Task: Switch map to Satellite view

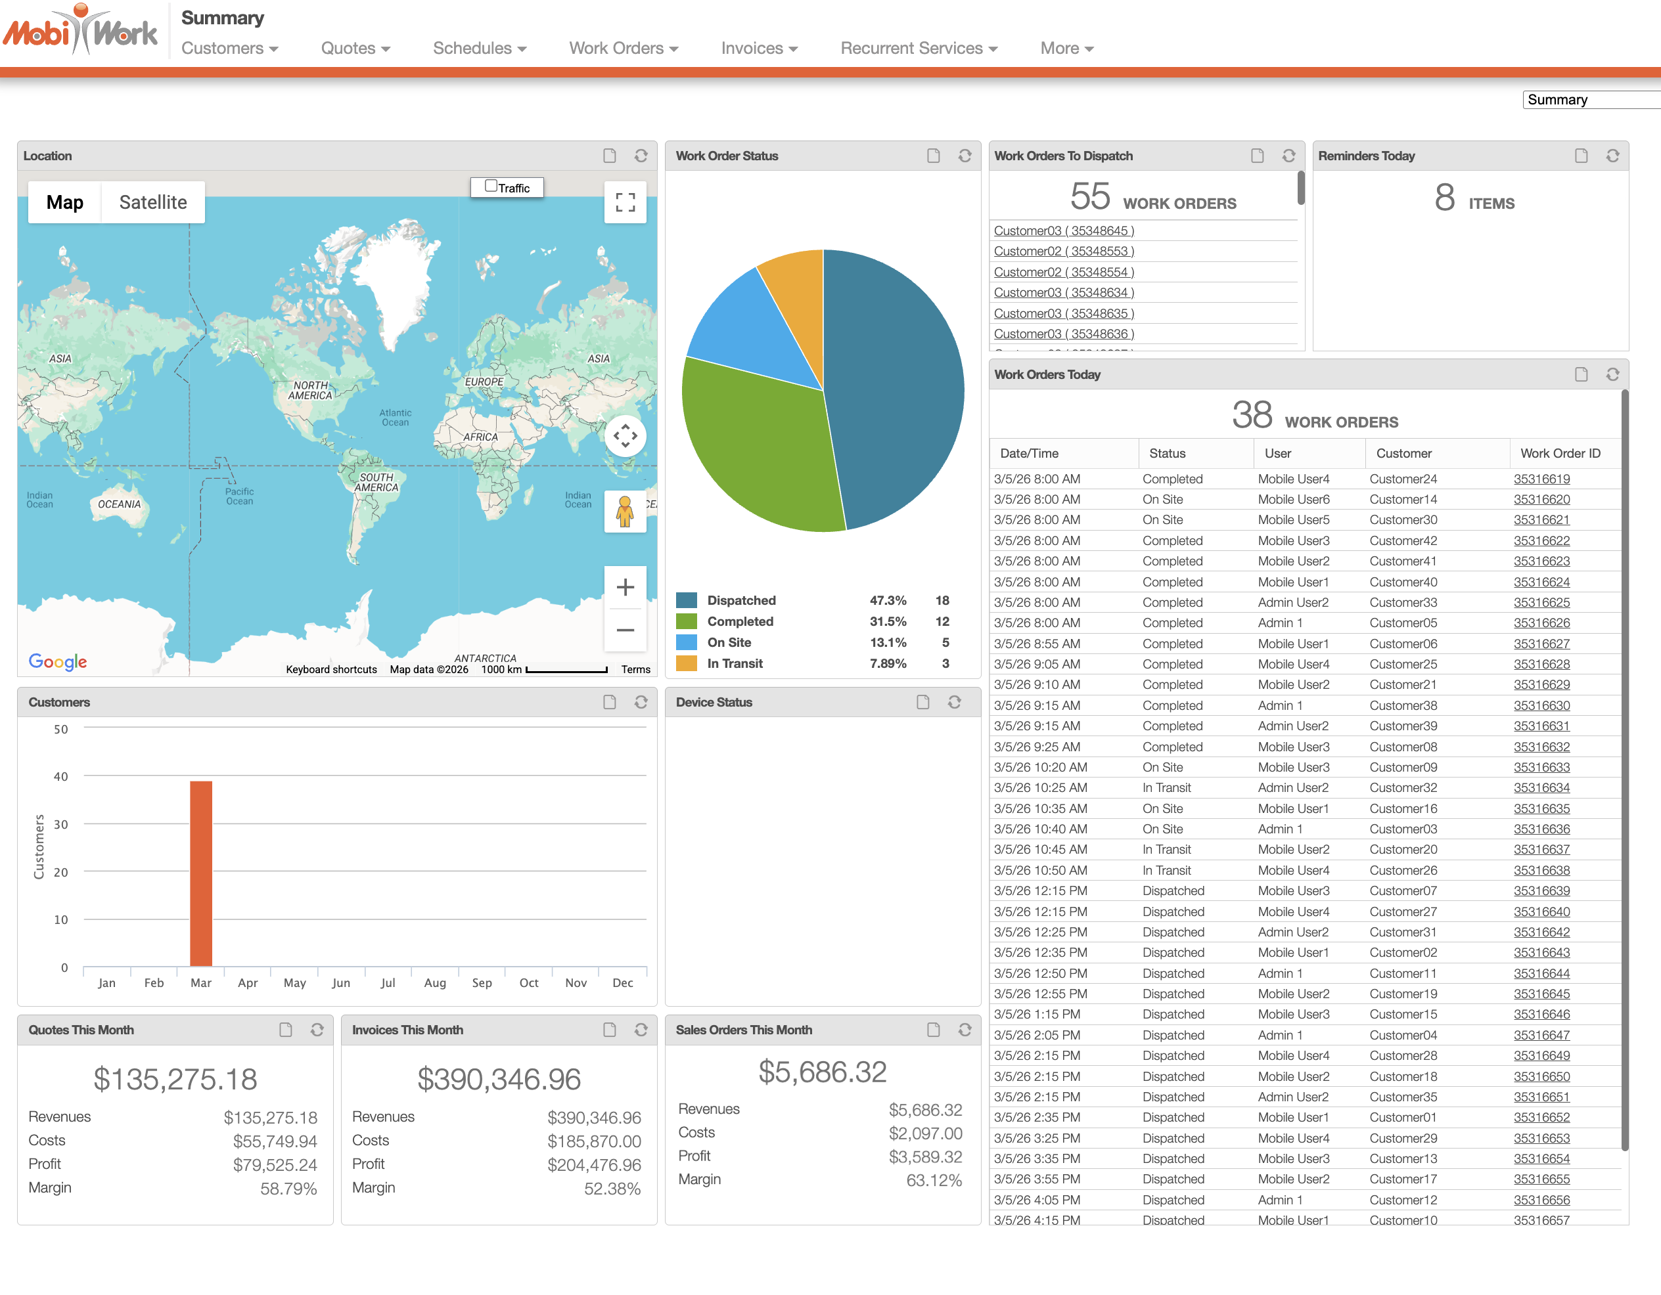Action: 153,202
